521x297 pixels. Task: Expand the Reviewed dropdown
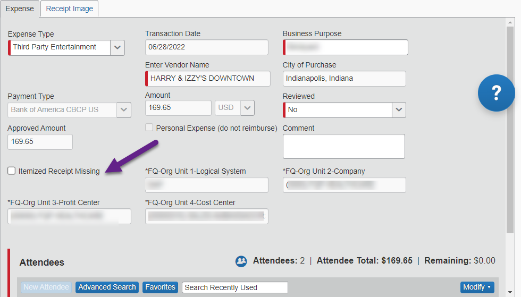[x=399, y=110]
